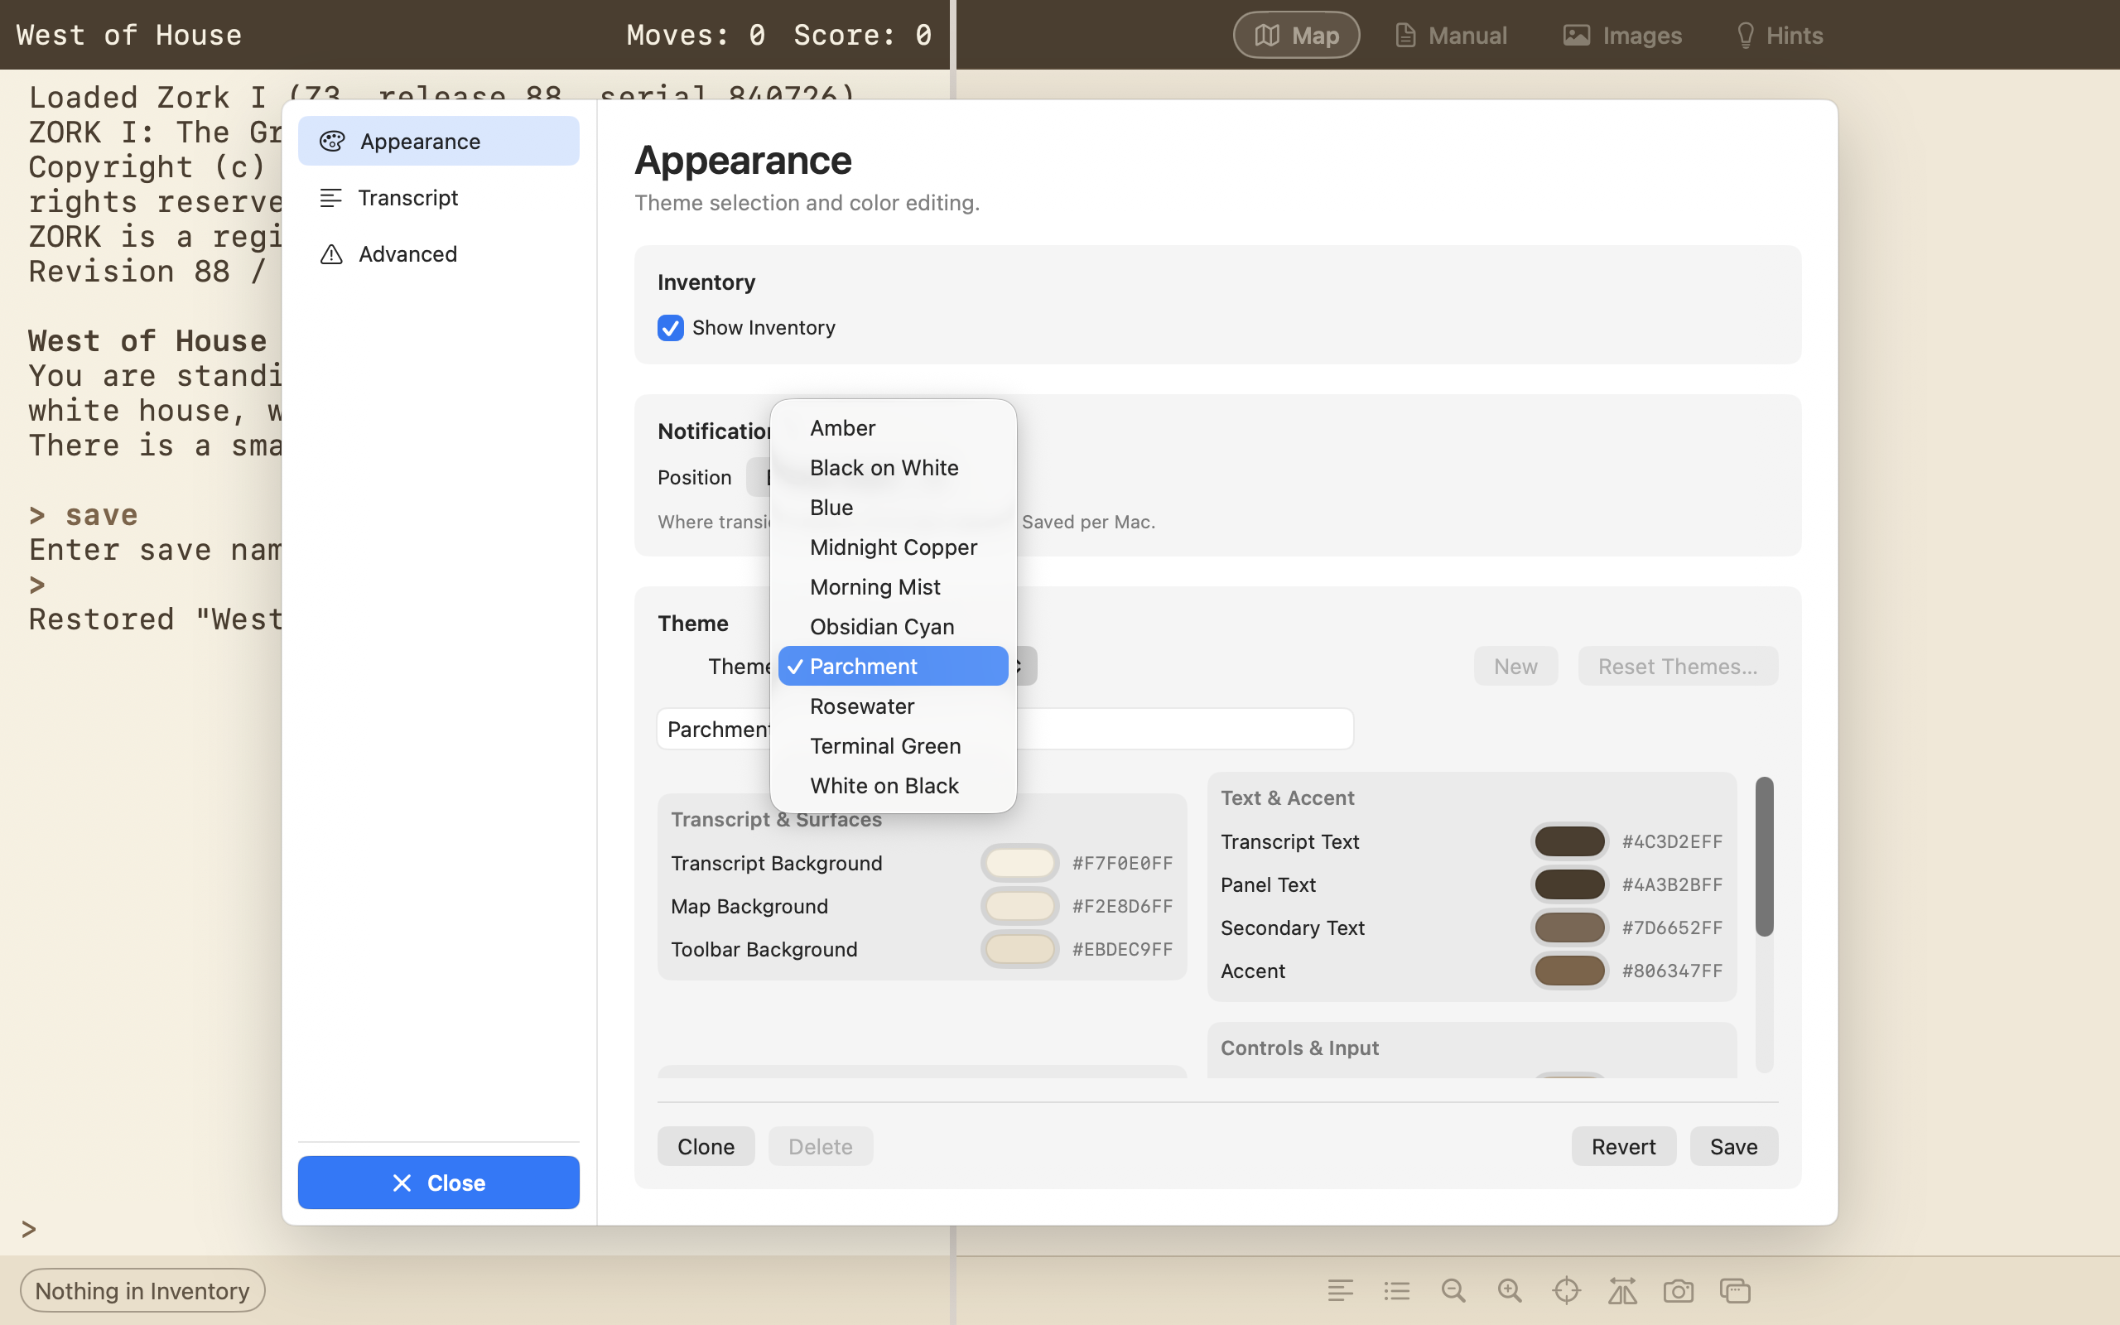Viewport: 2120px width, 1325px height.
Task: Open Map Background color swatch
Action: pos(1019,906)
